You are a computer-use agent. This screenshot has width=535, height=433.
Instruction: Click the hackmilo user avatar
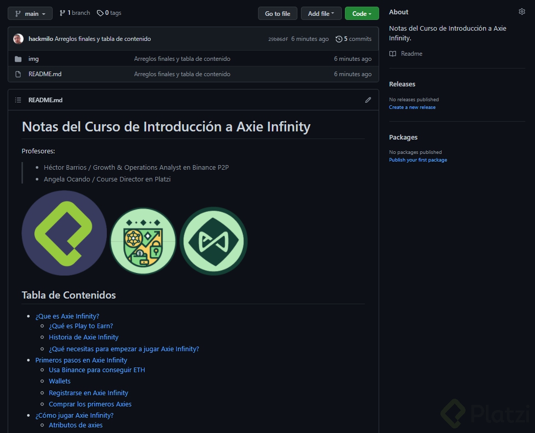[x=18, y=38]
